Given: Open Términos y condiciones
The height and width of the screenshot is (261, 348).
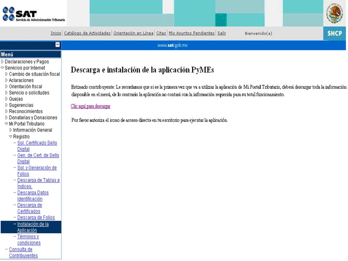Looking at the screenshot, I should tap(29, 240).
